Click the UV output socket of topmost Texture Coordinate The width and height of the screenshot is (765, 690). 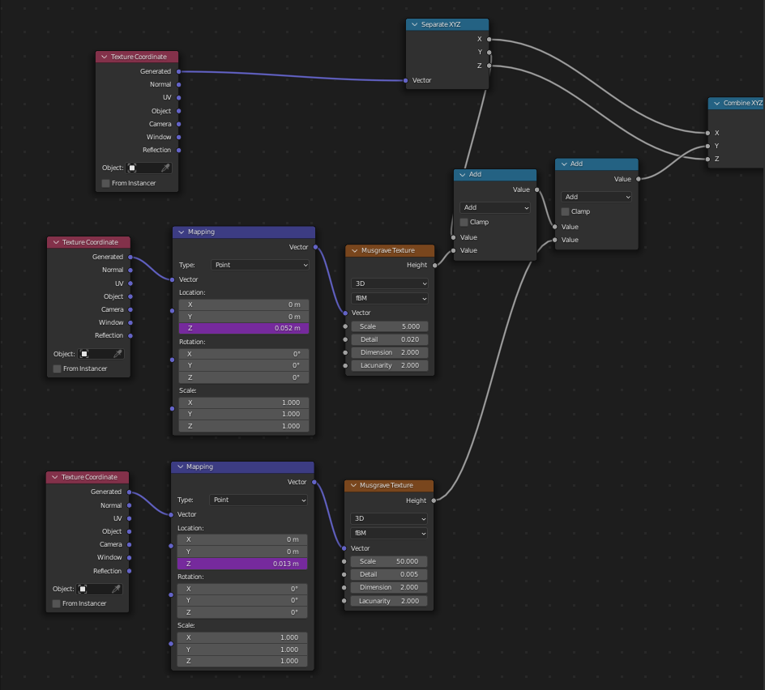[178, 97]
